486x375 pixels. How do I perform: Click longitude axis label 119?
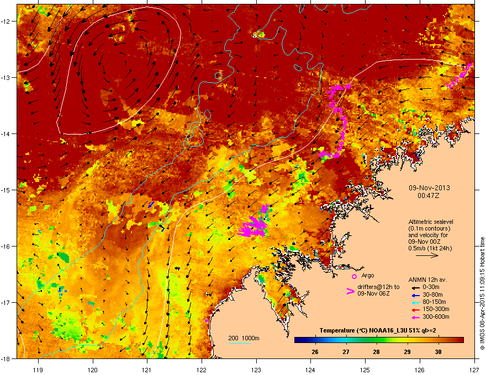(38, 369)
